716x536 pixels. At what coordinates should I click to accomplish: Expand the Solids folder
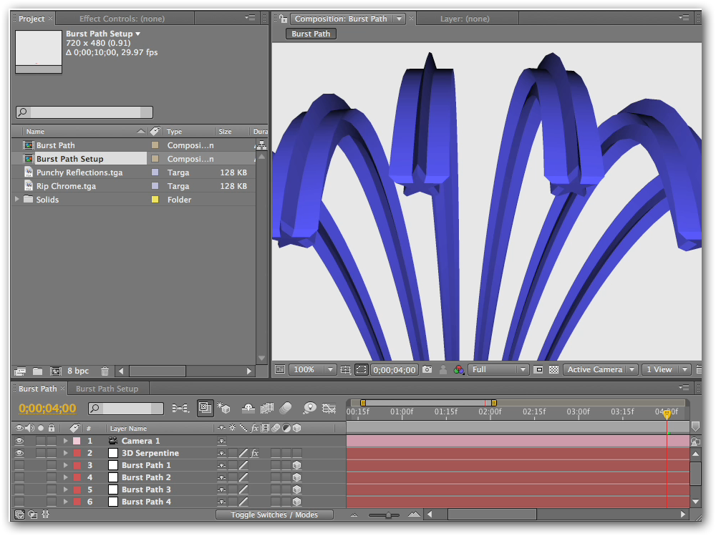[x=17, y=199]
